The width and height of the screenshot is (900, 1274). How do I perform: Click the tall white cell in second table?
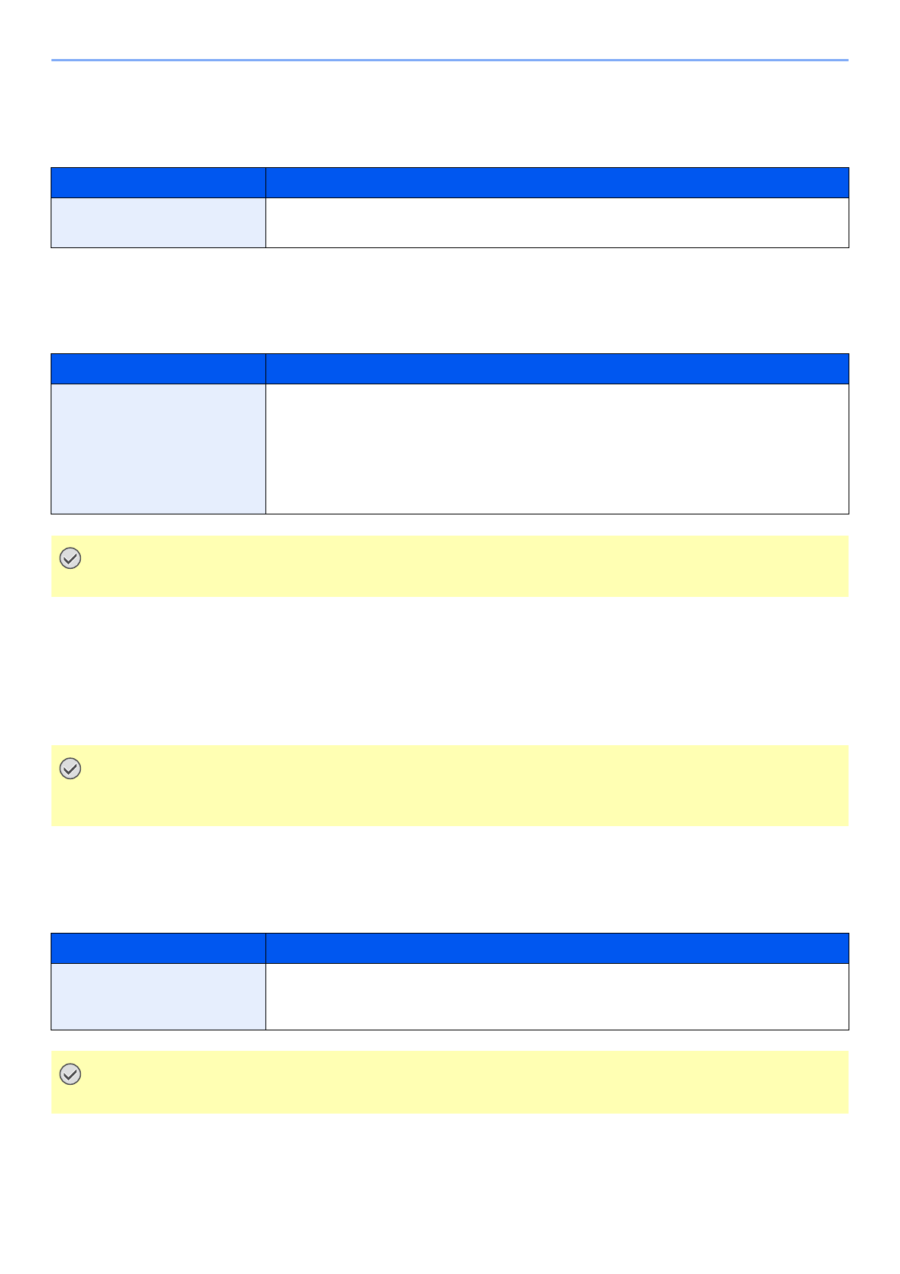pos(557,449)
